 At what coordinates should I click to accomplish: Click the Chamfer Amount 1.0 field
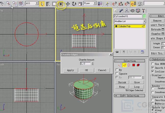tap(86, 64)
